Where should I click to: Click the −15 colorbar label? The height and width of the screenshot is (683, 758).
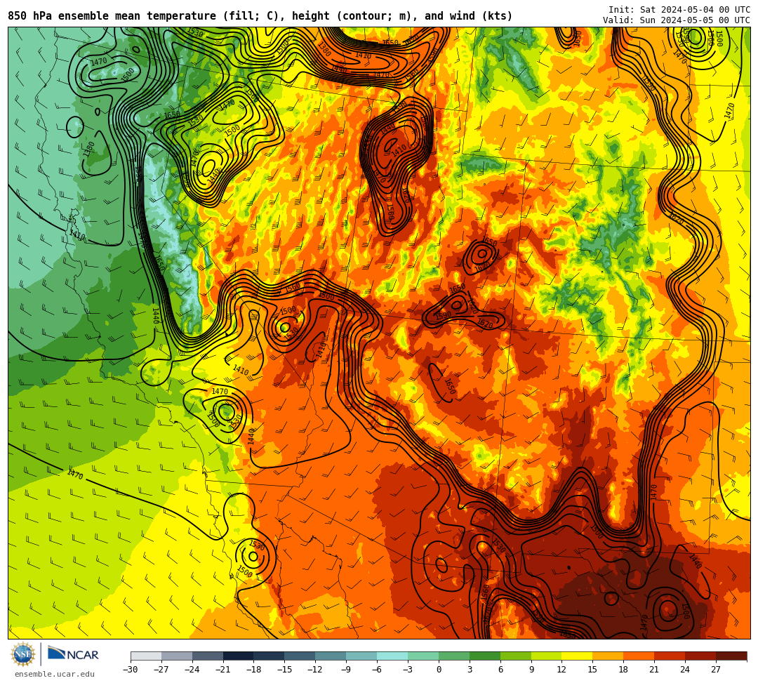pos(285,670)
